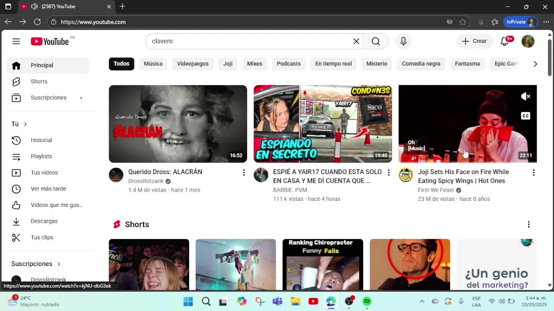The image size is (554, 311).
Task: Open Joji Sets His Face on Fire title
Action: 464,176
